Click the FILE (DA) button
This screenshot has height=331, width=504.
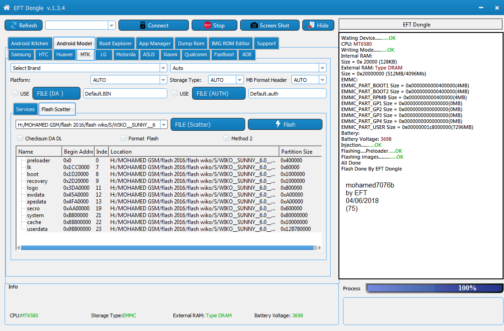57,94
